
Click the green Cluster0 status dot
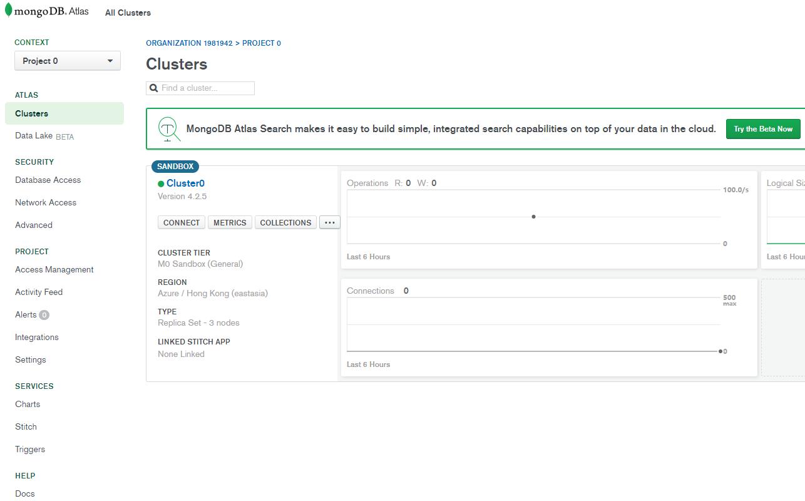tap(161, 184)
